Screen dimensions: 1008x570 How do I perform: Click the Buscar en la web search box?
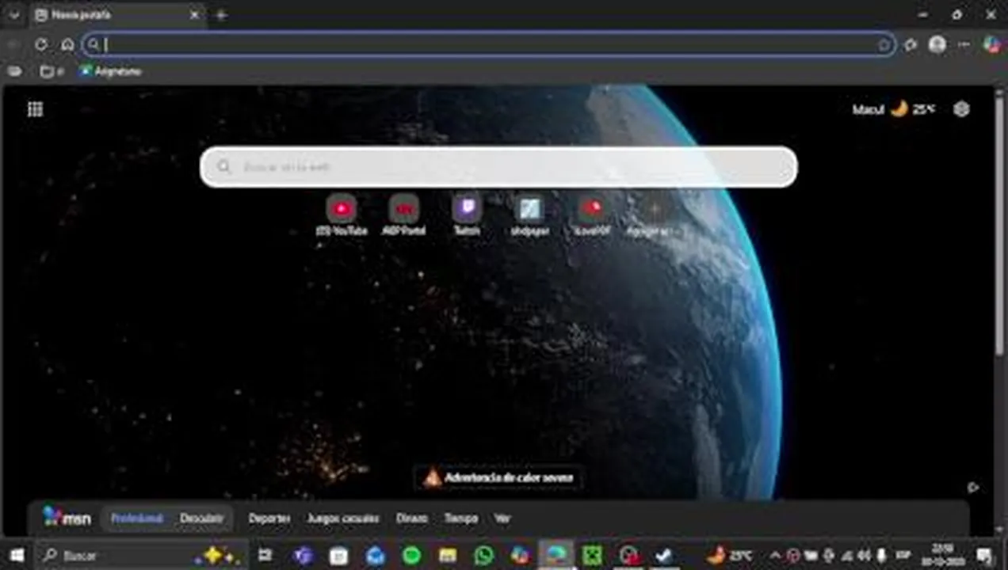[498, 167]
